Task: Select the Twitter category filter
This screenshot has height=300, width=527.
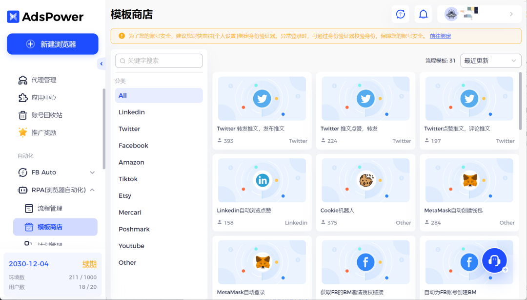Action: tap(129, 129)
